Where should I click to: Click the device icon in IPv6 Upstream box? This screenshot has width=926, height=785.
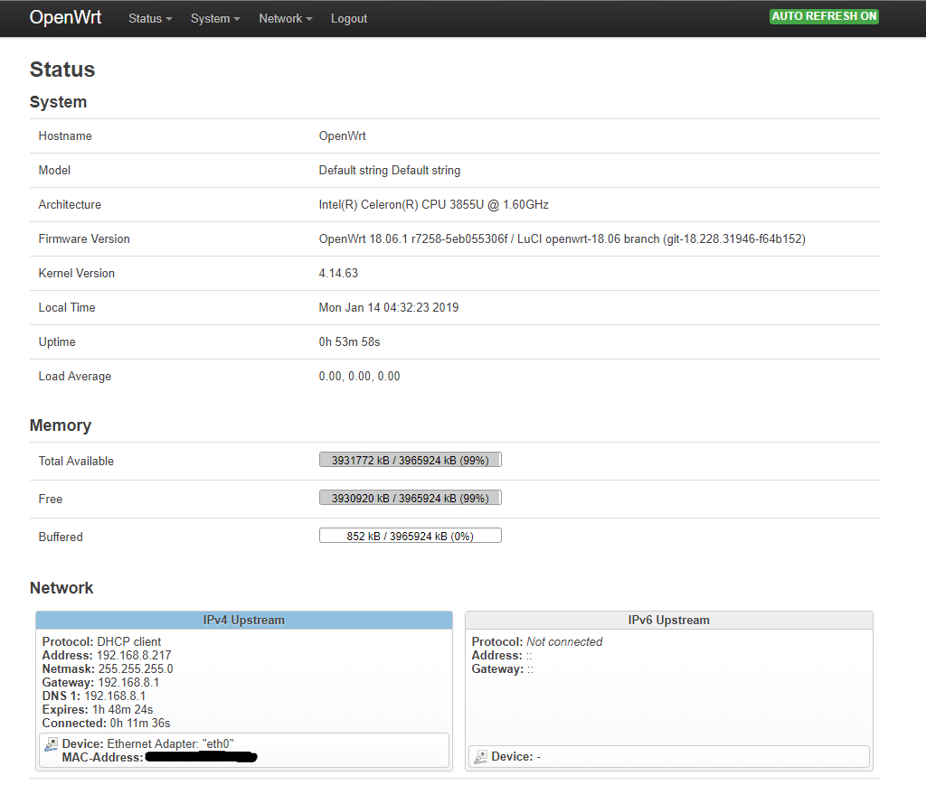(x=480, y=755)
